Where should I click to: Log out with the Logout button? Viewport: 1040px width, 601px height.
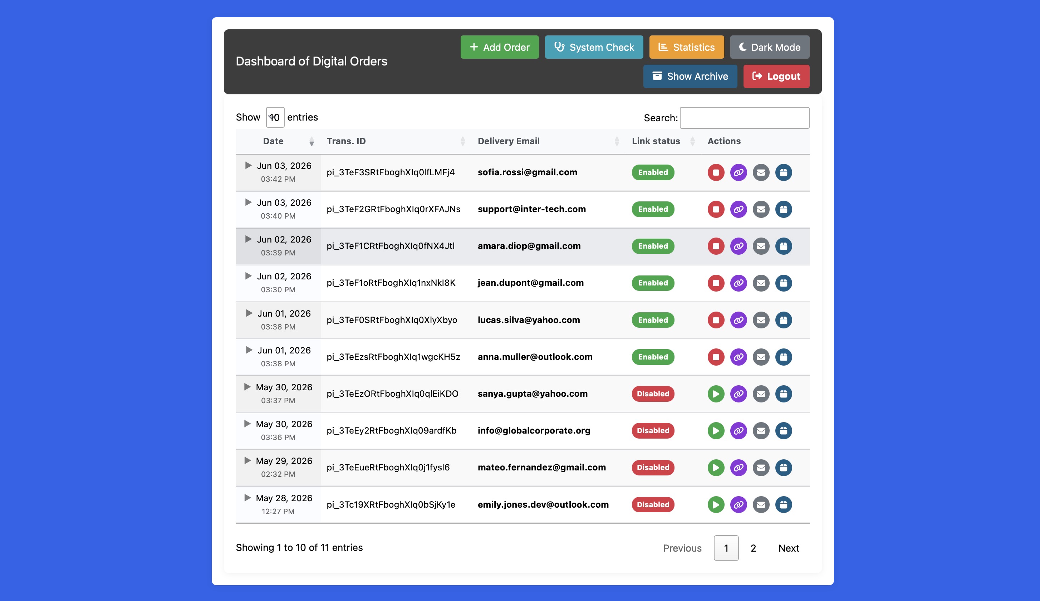[x=776, y=76]
